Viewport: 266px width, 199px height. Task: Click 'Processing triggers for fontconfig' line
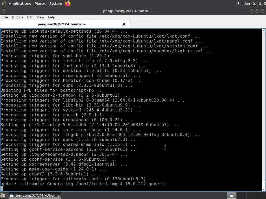[x=73, y=66]
